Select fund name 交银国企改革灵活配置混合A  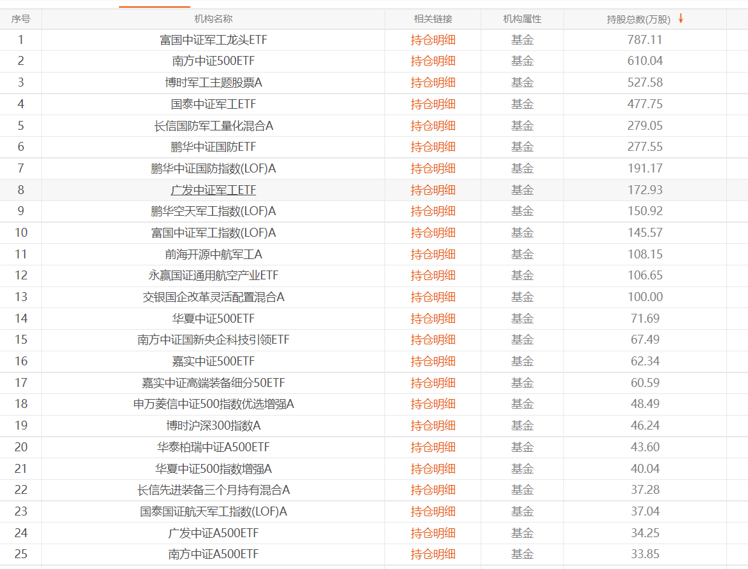point(213,297)
